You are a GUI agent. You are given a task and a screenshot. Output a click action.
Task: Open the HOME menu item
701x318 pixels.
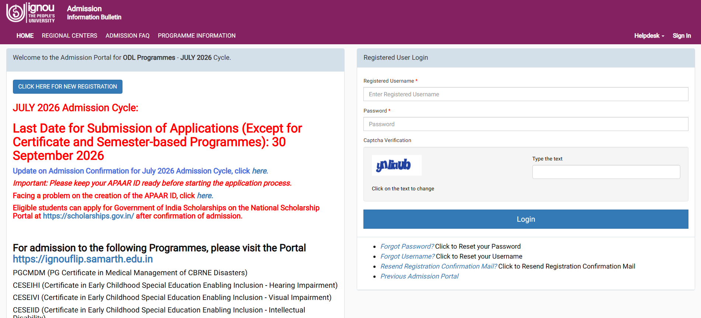coord(25,36)
